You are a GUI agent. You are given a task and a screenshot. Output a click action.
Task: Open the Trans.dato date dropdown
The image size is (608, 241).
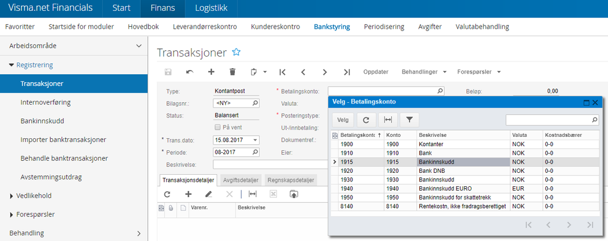[x=255, y=140]
